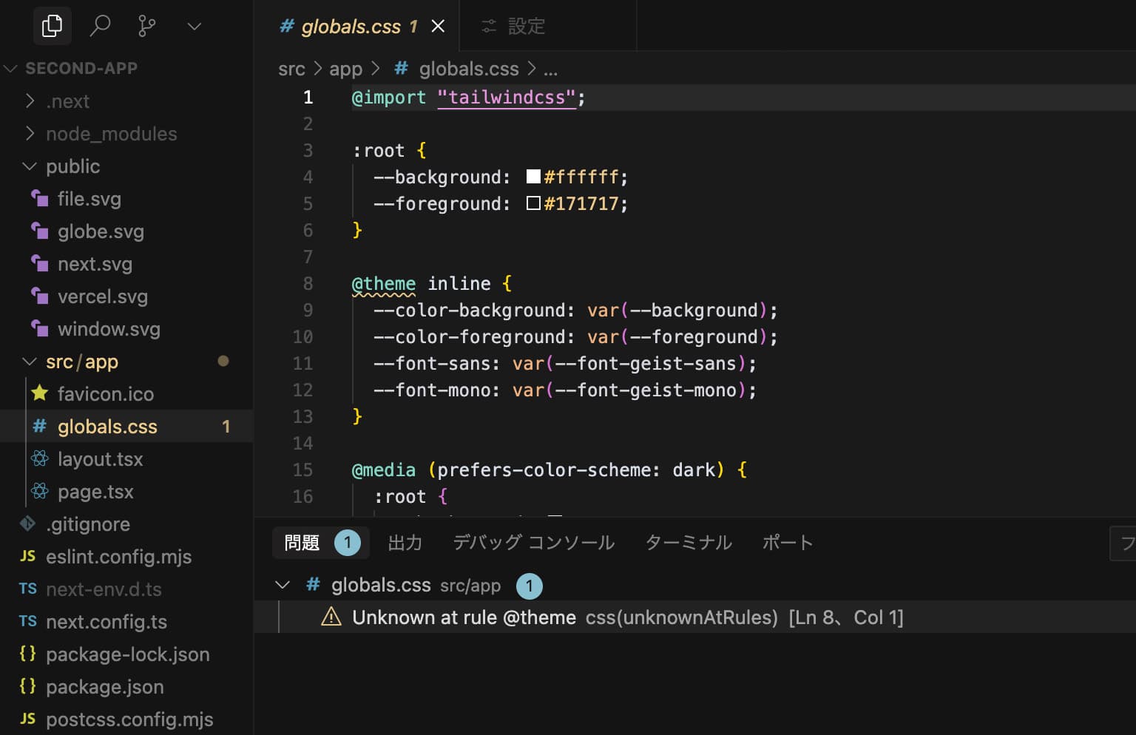Open the Explorer view icon

(x=52, y=27)
